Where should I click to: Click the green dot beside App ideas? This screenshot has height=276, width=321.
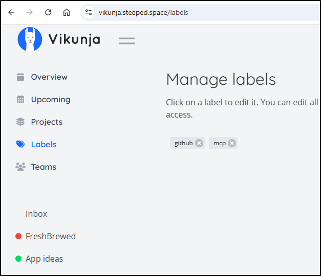click(x=18, y=259)
